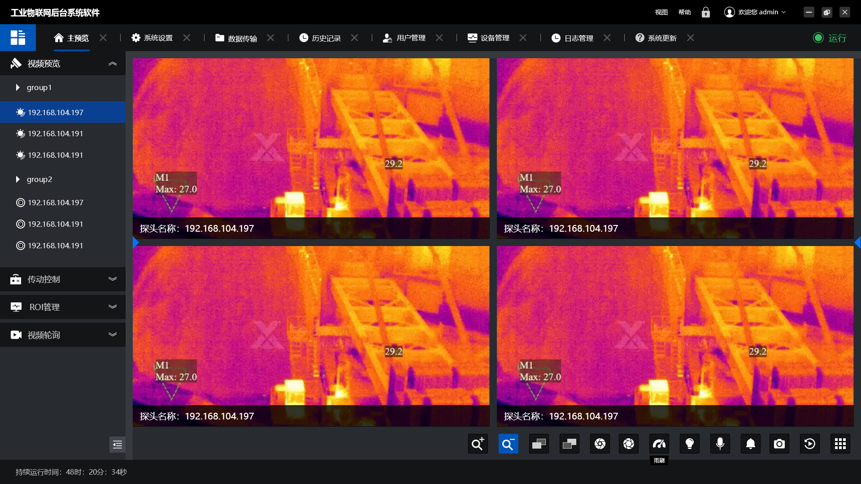The width and height of the screenshot is (861, 484).
Task: Open the admin account dropdown
Action: click(x=755, y=12)
